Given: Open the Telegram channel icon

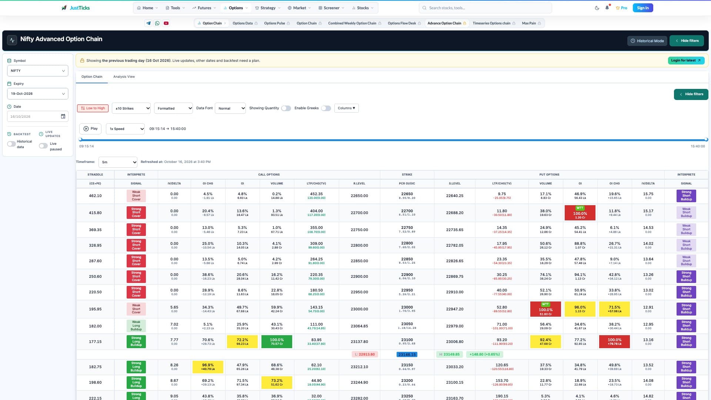Looking at the screenshot, I should (x=148, y=23).
